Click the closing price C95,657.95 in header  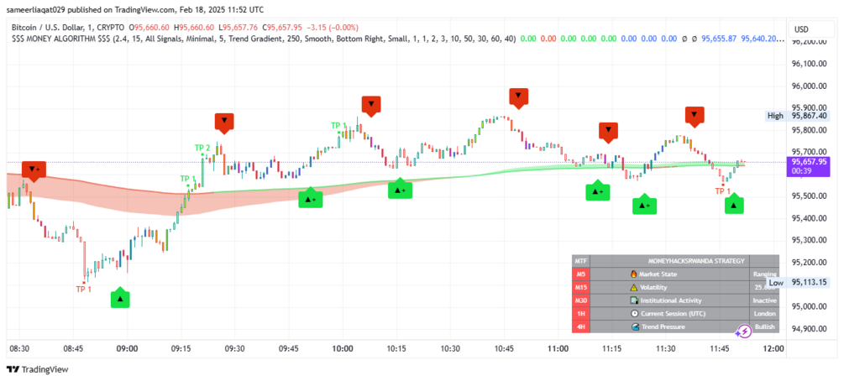coord(284,27)
